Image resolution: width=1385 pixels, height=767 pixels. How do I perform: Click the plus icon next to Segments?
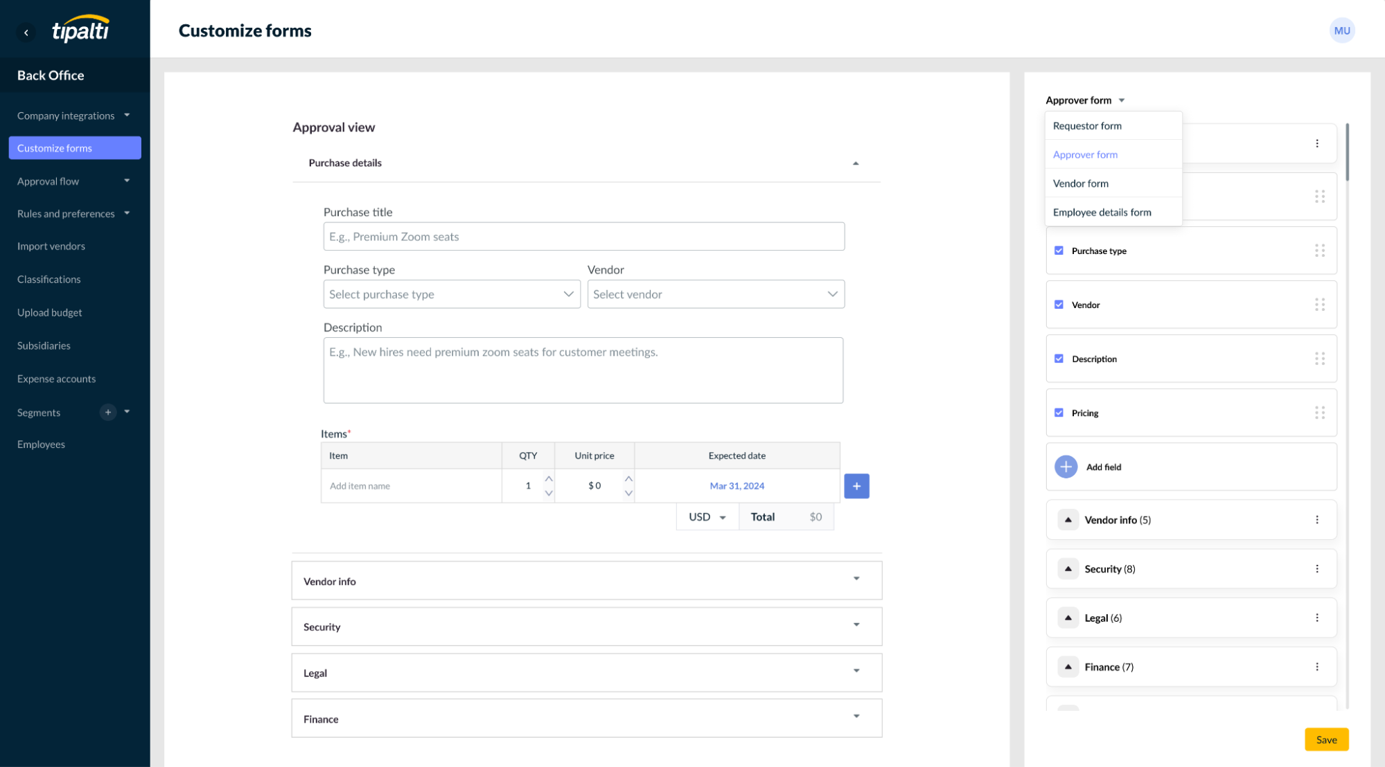[107, 412]
